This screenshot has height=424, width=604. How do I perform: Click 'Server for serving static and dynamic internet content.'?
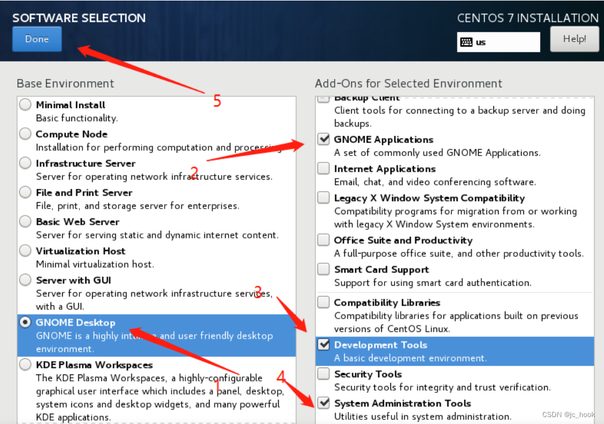157,235
